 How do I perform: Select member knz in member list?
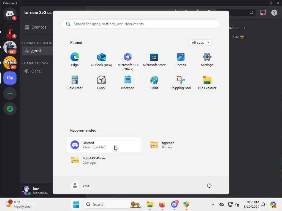click(238, 37)
